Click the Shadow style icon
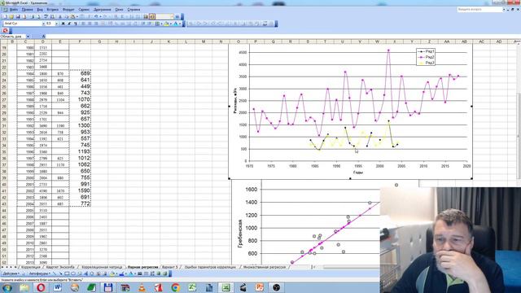 (159, 273)
